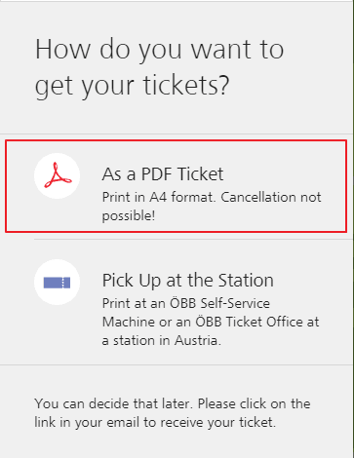
Task: Select the 'As a PDF Ticket' option title
Action: click(x=163, y=174)
